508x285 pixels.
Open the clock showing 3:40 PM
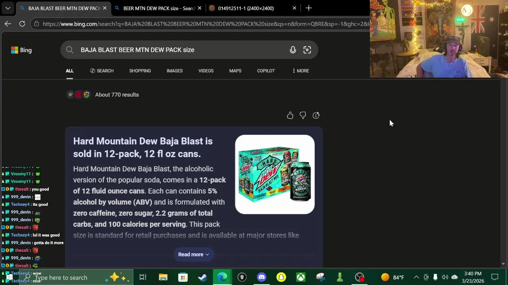coord(473,277)
